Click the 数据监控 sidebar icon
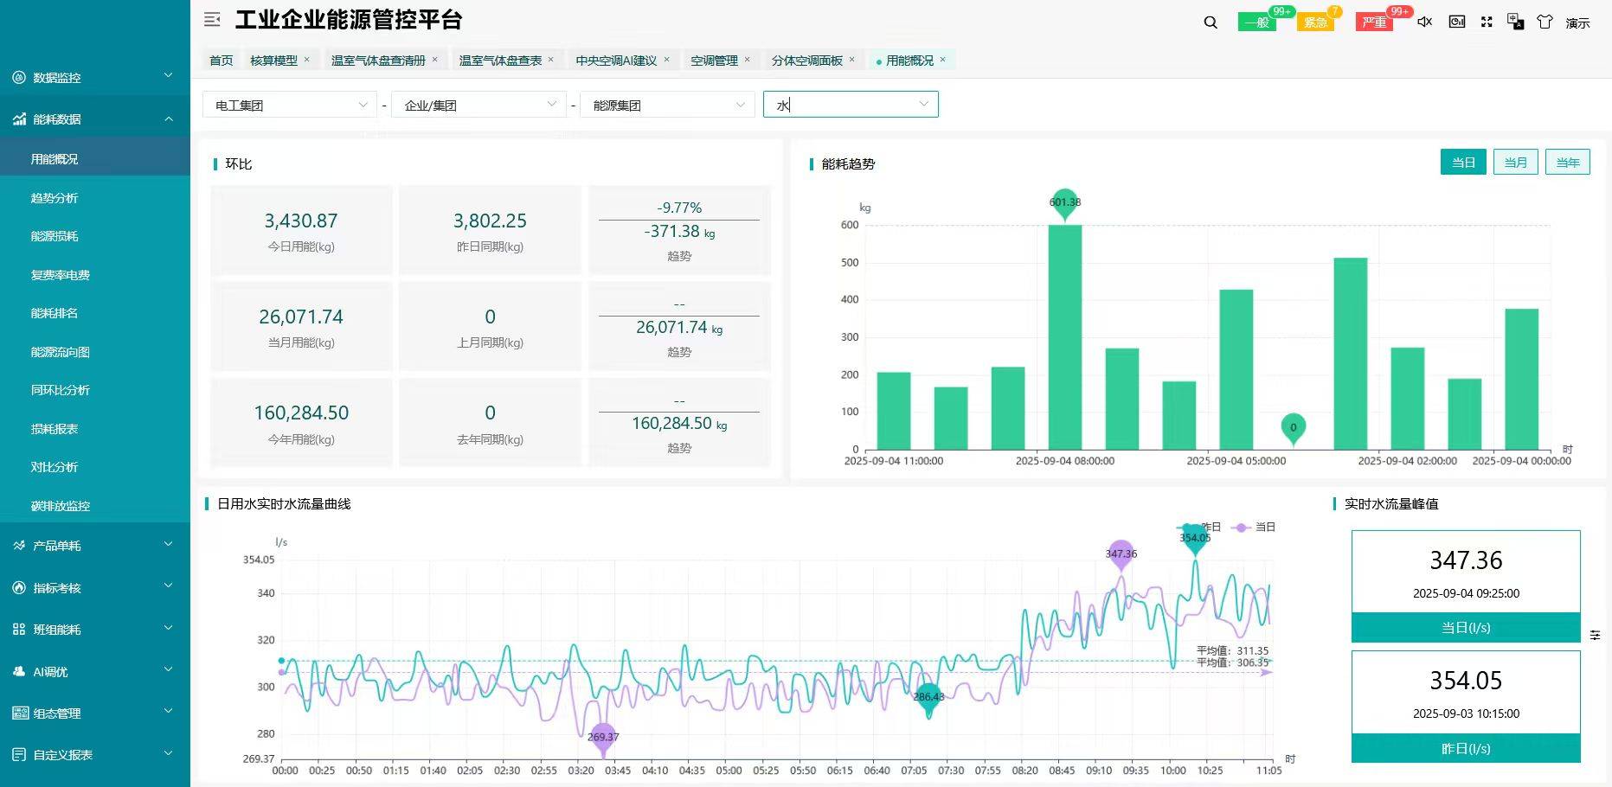 (x=17, y=77)
